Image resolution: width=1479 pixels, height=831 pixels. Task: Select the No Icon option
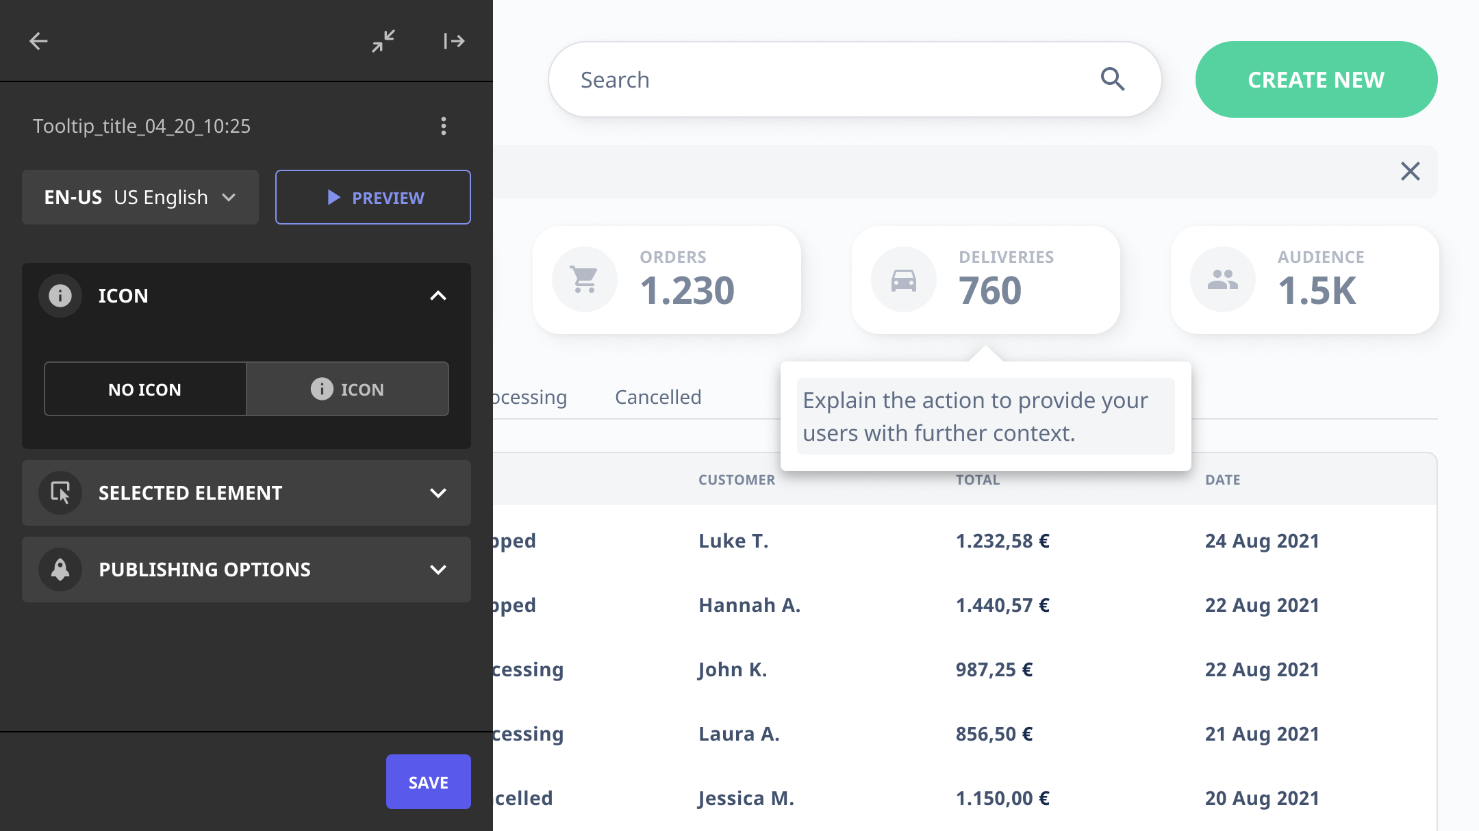[x=145, y=389]
